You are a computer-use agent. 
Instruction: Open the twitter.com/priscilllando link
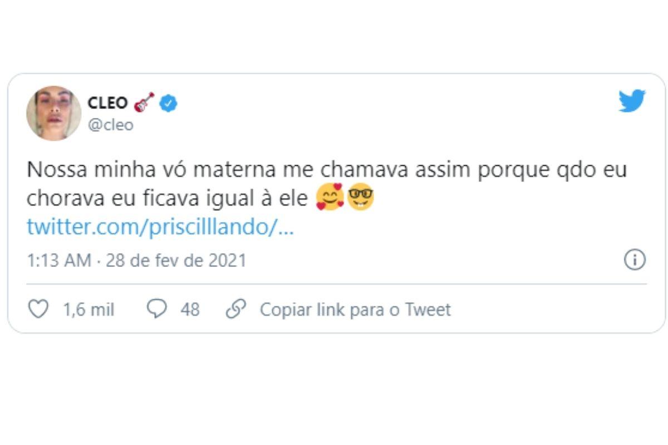(x=160, y=228)
